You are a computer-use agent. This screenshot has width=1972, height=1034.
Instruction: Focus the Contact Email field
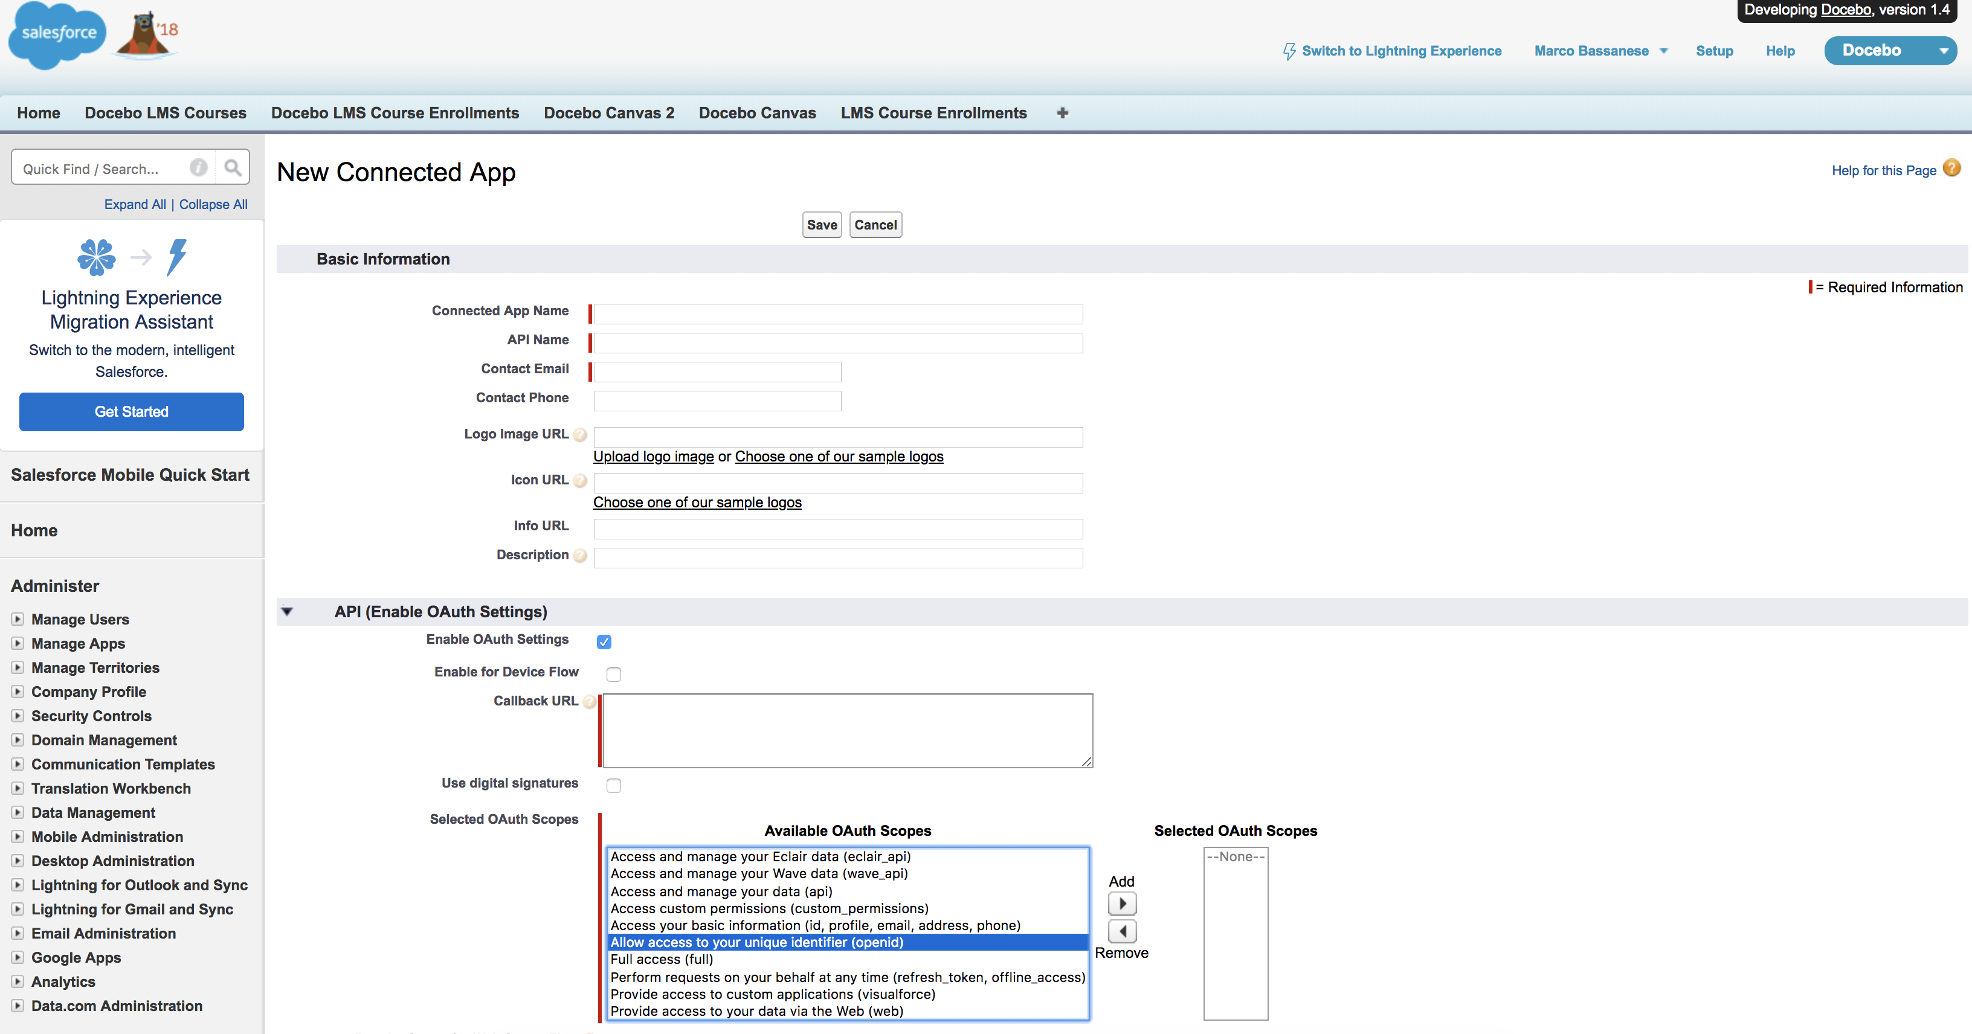tap(717, 372)
